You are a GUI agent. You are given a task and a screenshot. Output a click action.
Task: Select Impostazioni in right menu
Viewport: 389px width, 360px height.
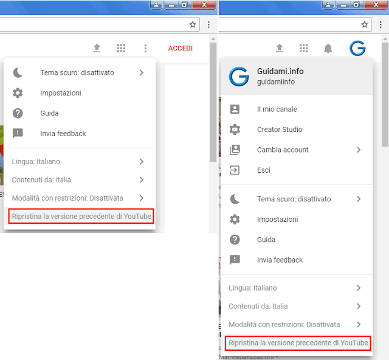click(x=297, y=220)
